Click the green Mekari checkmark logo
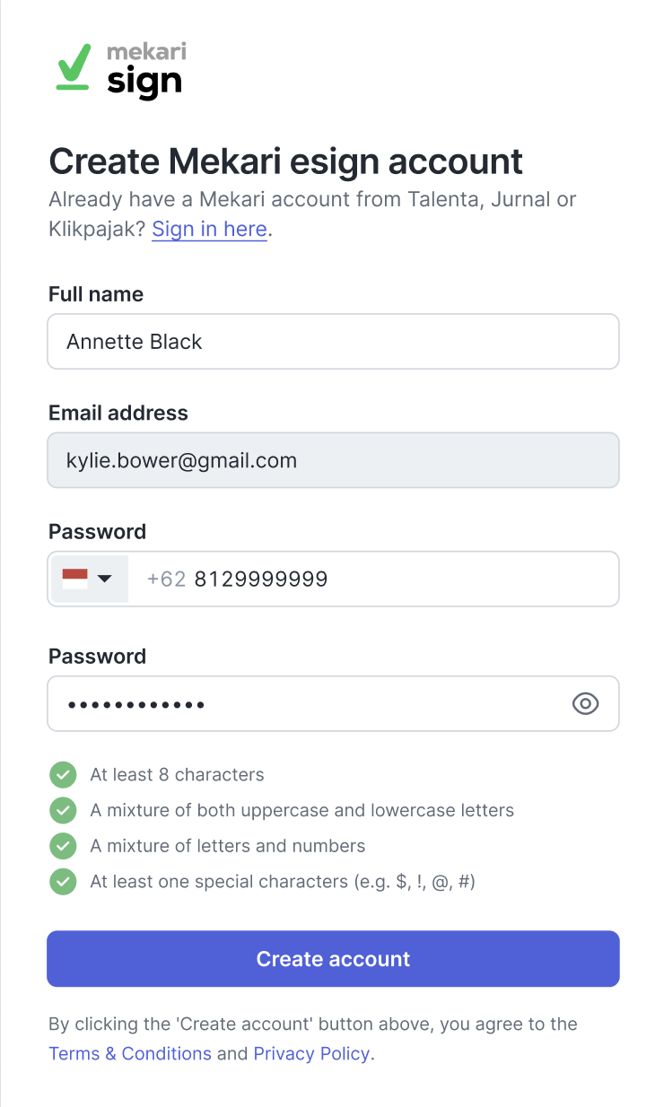Viewport: 655px width, 1107px height. tap(74, 67)
